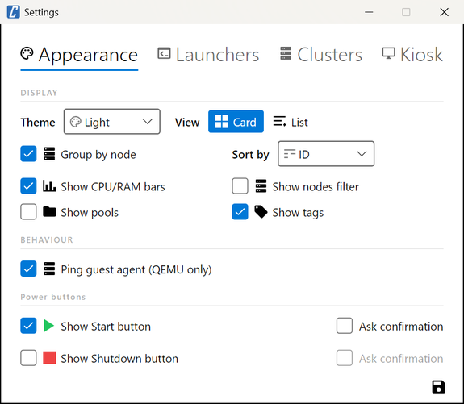
Task: Click the Show nodes filter label
Action: coord(316,186)
